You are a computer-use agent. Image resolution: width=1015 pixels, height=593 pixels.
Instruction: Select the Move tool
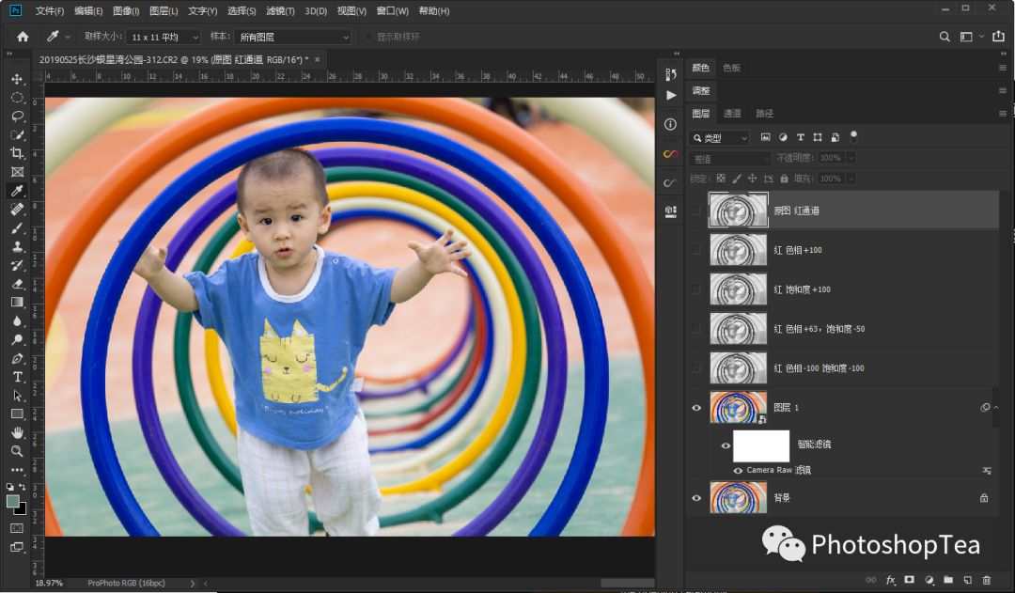[x=17, y=79]
